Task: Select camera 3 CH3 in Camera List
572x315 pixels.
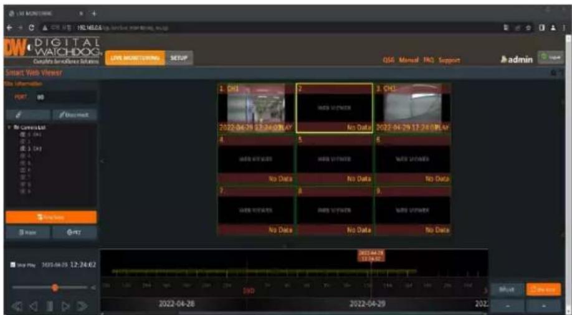Action: click(x=32, y=148)
